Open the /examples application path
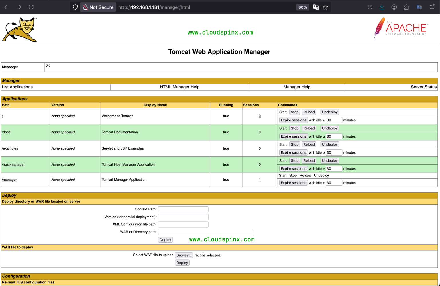This screenshot has height=286, width=440. pos(10,148)
